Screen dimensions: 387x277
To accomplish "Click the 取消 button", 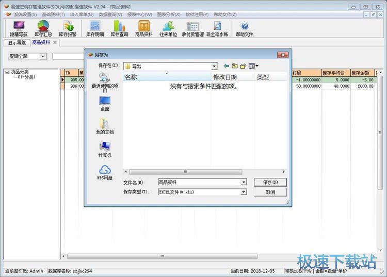I will pos(270,192).
